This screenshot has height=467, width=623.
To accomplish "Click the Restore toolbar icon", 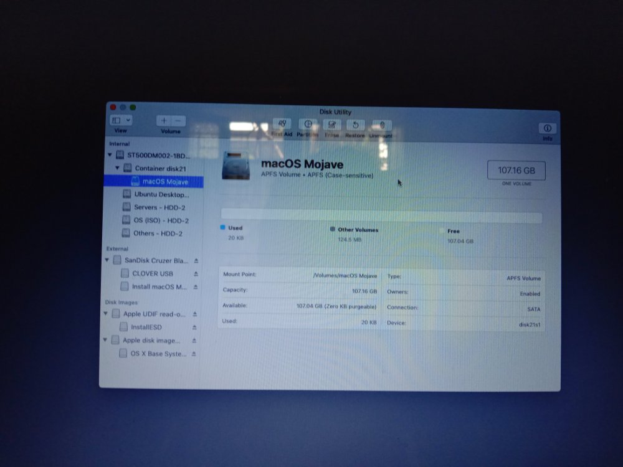I will (355, 126).
